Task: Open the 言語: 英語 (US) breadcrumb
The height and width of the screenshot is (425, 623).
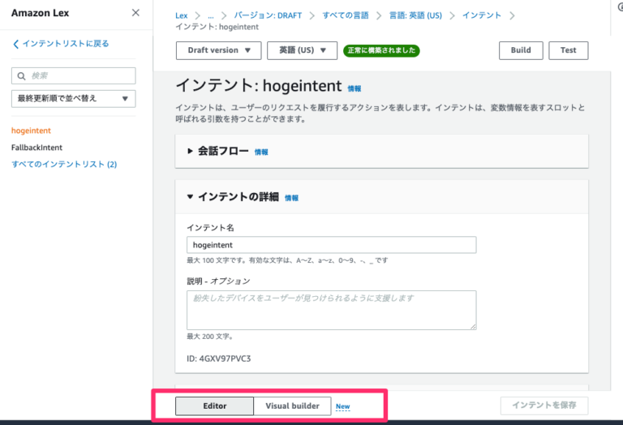Action: click(x=415, y=15)
